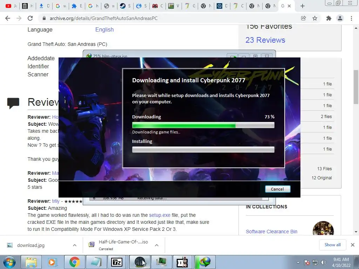Open the Windows Start menu
Screen dimensions: 359x269
[x=9, y=262]
